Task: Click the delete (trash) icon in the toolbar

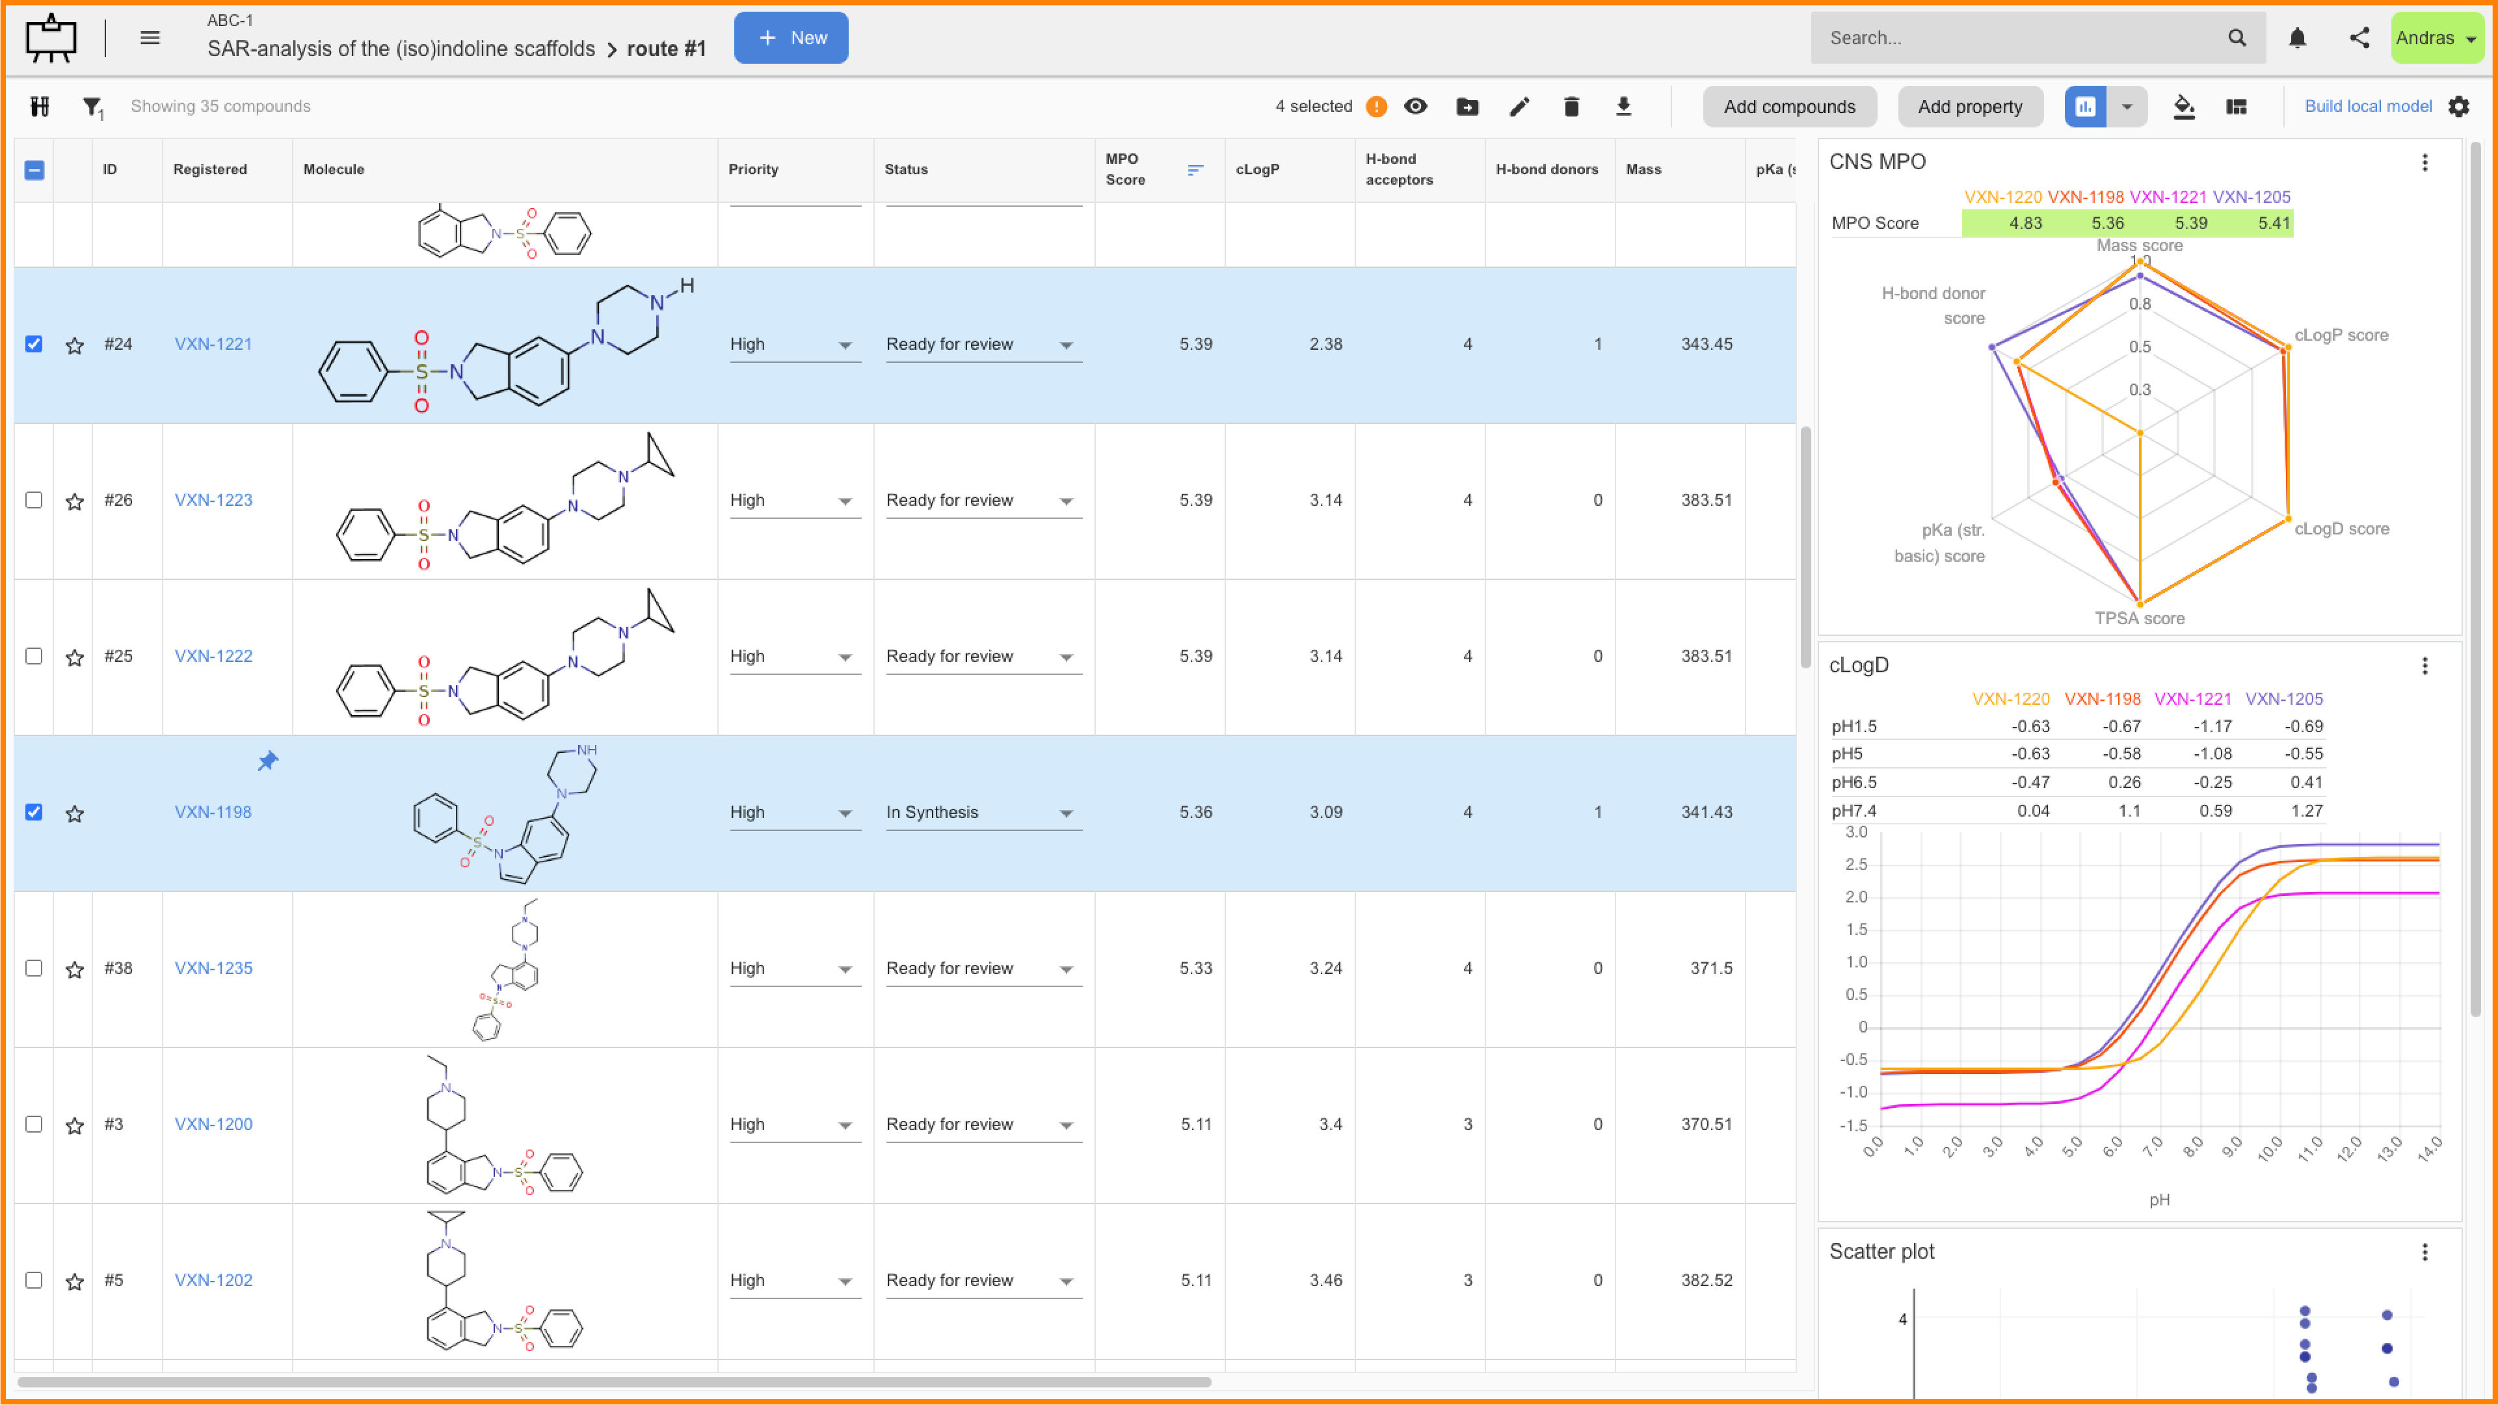Action: coord(1572,107)
